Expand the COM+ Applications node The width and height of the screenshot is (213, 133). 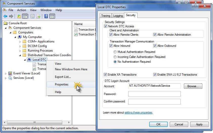(x=20, y=42)
